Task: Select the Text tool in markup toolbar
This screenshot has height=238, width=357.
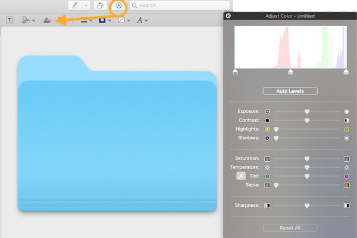Action: pos(10,20)
